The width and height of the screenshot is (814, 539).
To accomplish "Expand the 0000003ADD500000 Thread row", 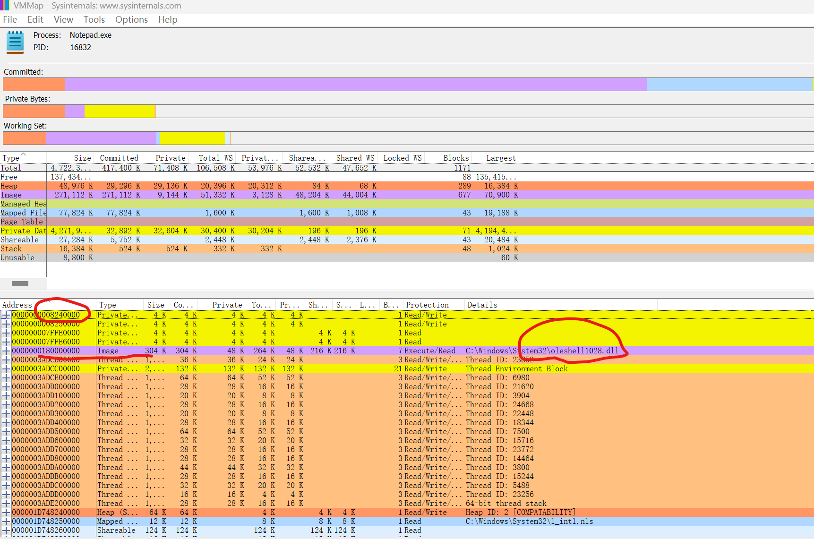I will [6, 432].
